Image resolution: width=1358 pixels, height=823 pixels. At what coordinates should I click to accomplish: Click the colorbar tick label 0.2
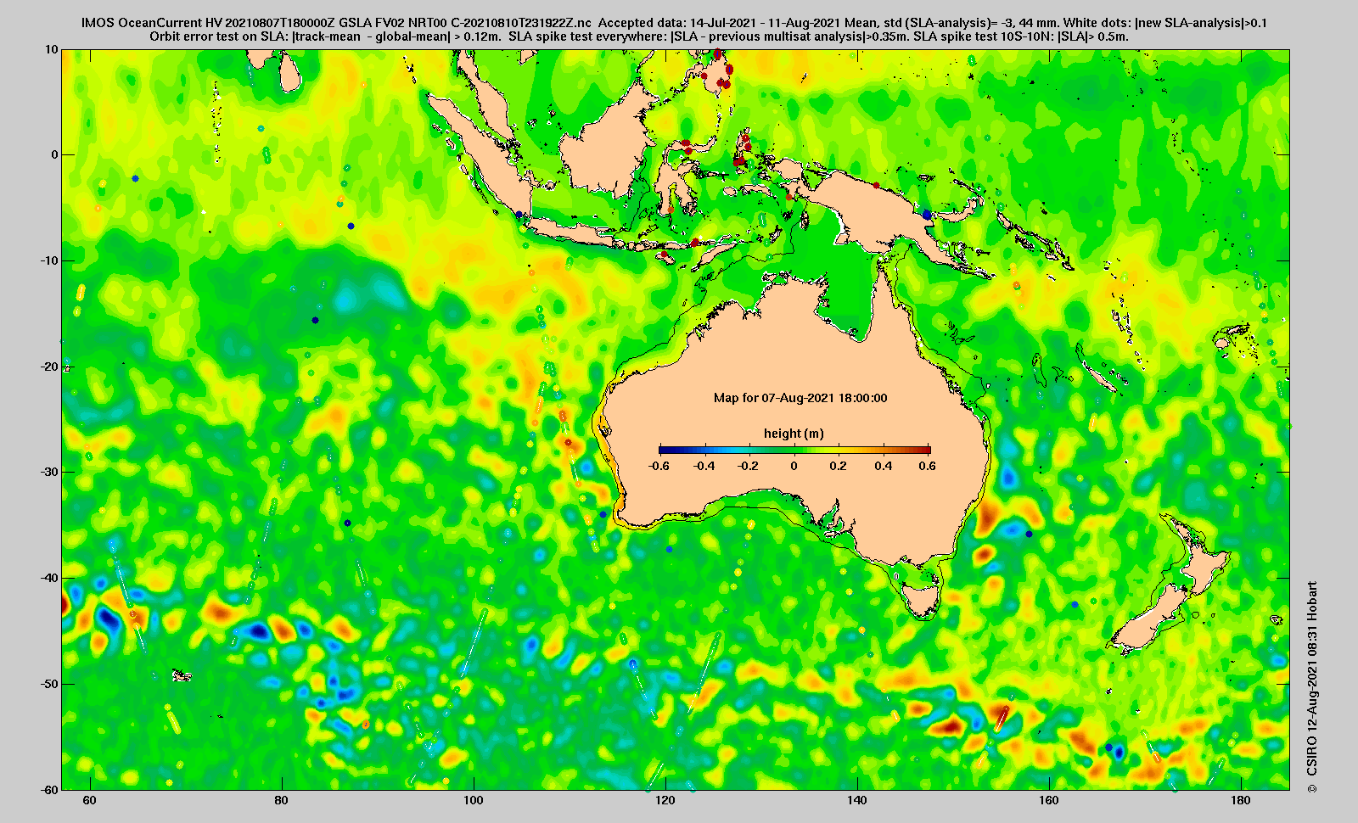point(839,466)
